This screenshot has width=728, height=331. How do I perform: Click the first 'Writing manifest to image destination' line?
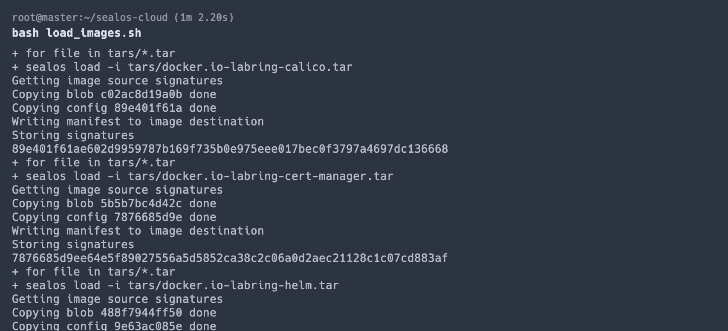[x=138, y=122]
